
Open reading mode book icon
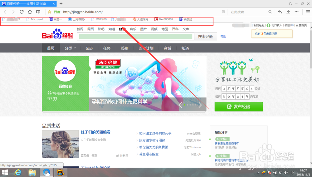tap(38, 12)
